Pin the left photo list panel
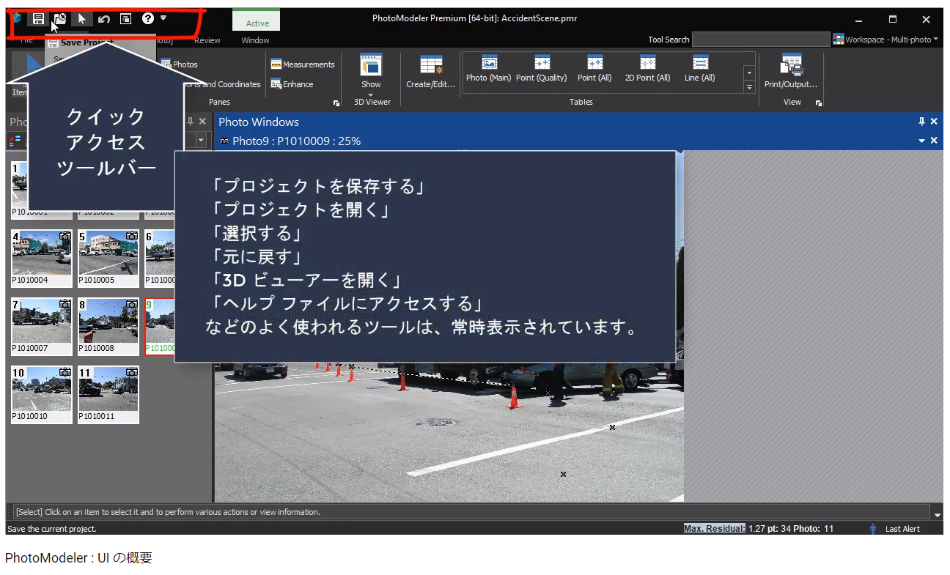This screenshot has width=950, height=575. (x=191, y=122)
